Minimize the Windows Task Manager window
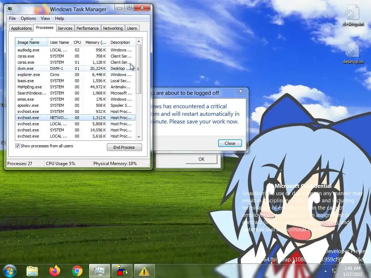 tap(120, 8)
